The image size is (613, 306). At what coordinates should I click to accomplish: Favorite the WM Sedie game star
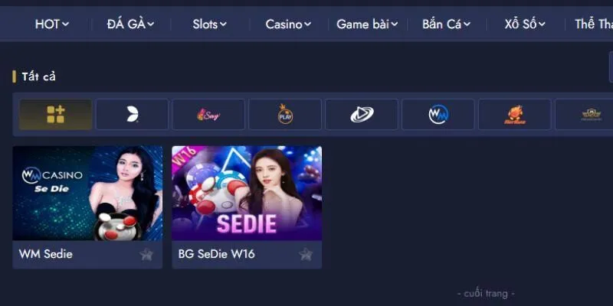point(146,255)
